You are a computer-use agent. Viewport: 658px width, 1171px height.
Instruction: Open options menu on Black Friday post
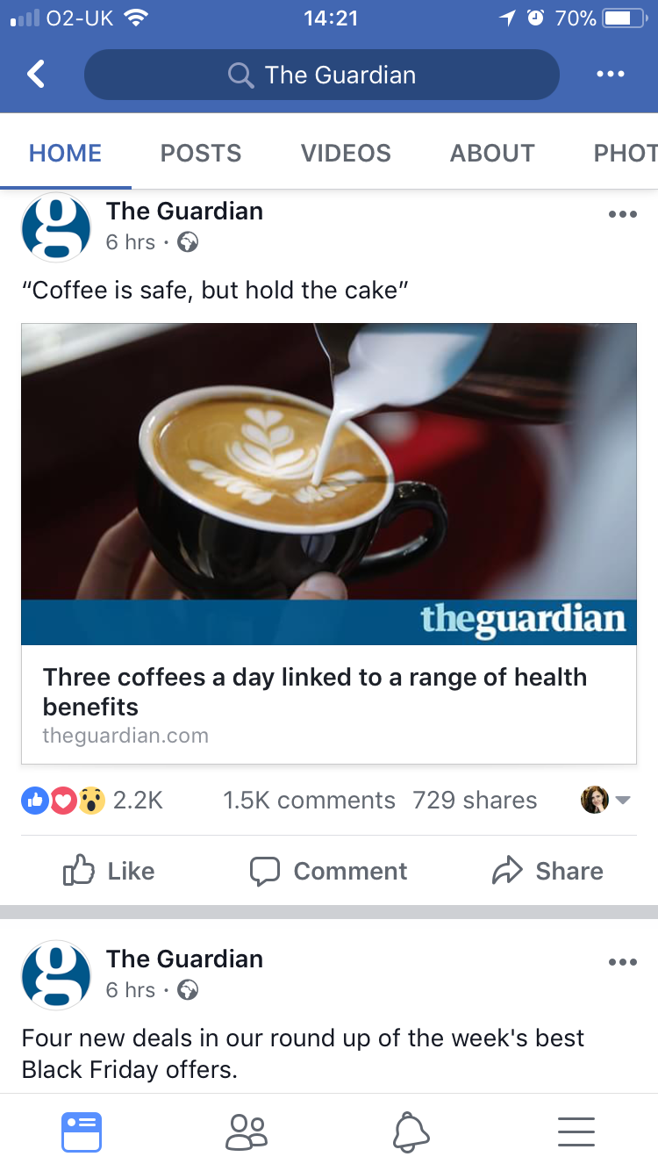[x=622, y=961]
